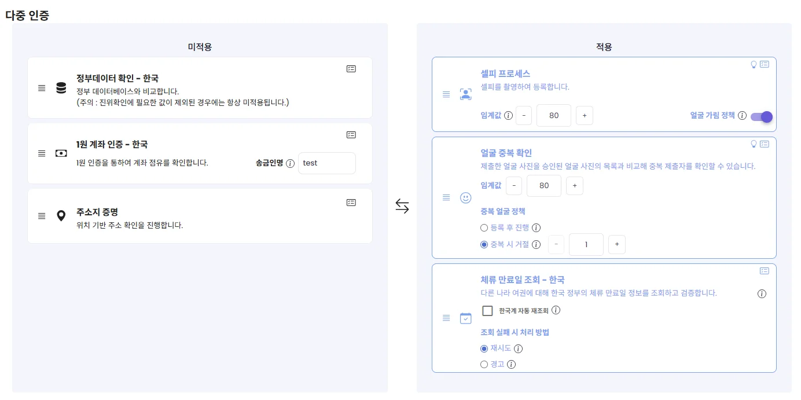This screenshot has width=801, height=400.
Task: Open the memo icon on 1원 계좌 인증 card
Action: pyautogui.click(x=351, y=134)
